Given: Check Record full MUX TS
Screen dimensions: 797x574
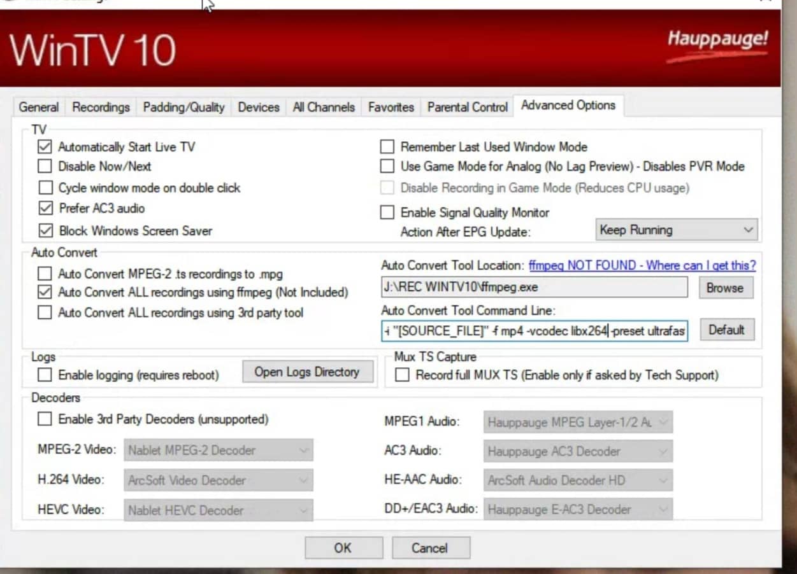Looking at the screenshot, I should (x=402, y=375).
